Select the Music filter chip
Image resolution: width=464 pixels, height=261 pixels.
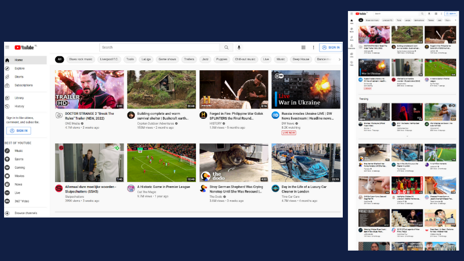[x=281, y=60]
